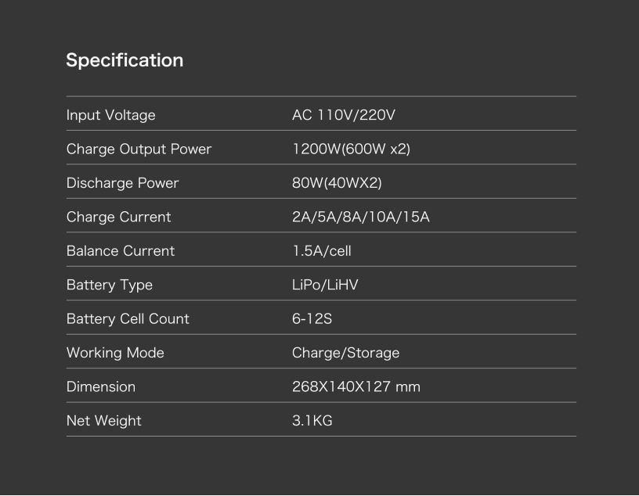Screen dimensions: 639x496
Task: Click the Charge/Storage value
Action: 345,353
